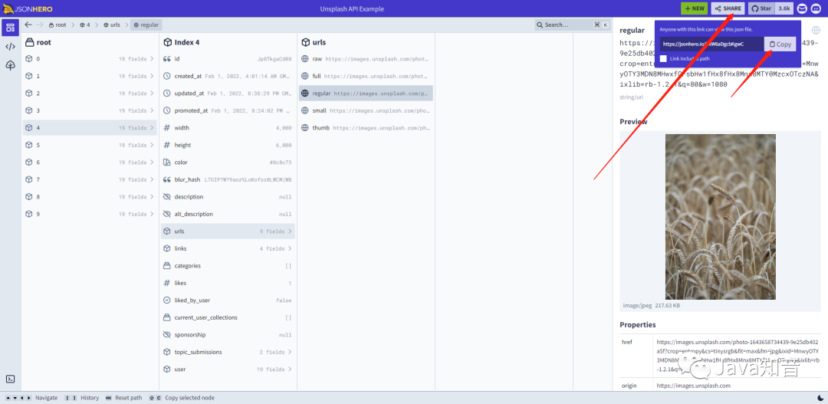The width and height of the screenshot is (828, 404).
Task: Open the tree view sidebar icon
Action: (10, 65)
